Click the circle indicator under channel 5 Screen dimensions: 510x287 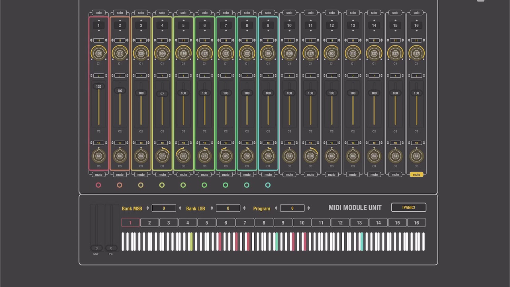click(x=183, y=185)
